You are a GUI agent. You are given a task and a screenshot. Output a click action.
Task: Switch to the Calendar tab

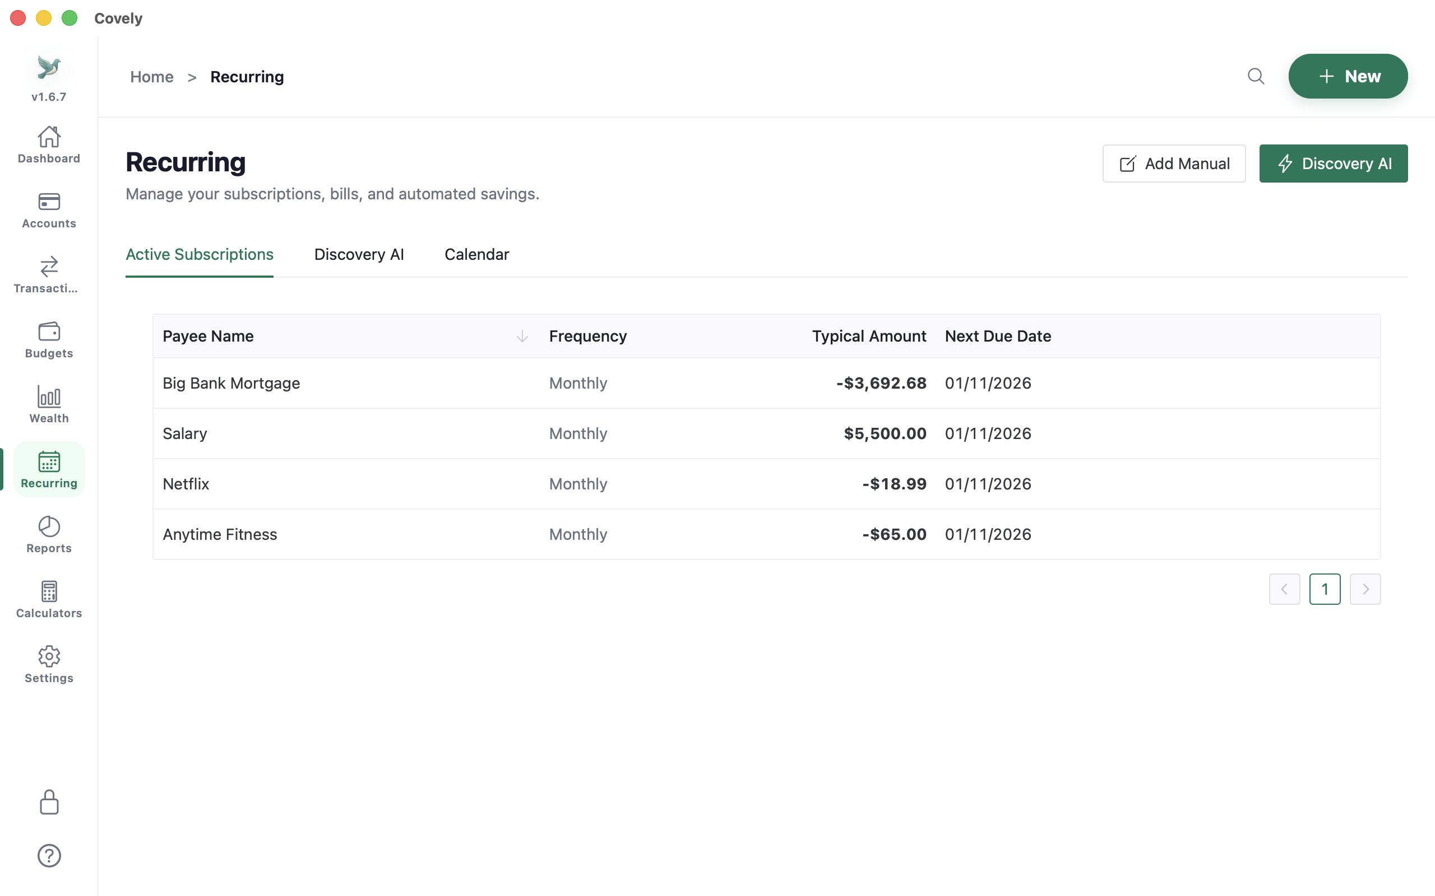tap(477, 255)
